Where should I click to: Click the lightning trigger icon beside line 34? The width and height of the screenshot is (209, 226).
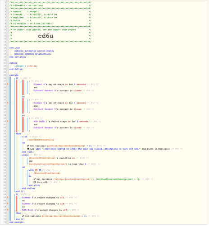click(x=8, y=103)
